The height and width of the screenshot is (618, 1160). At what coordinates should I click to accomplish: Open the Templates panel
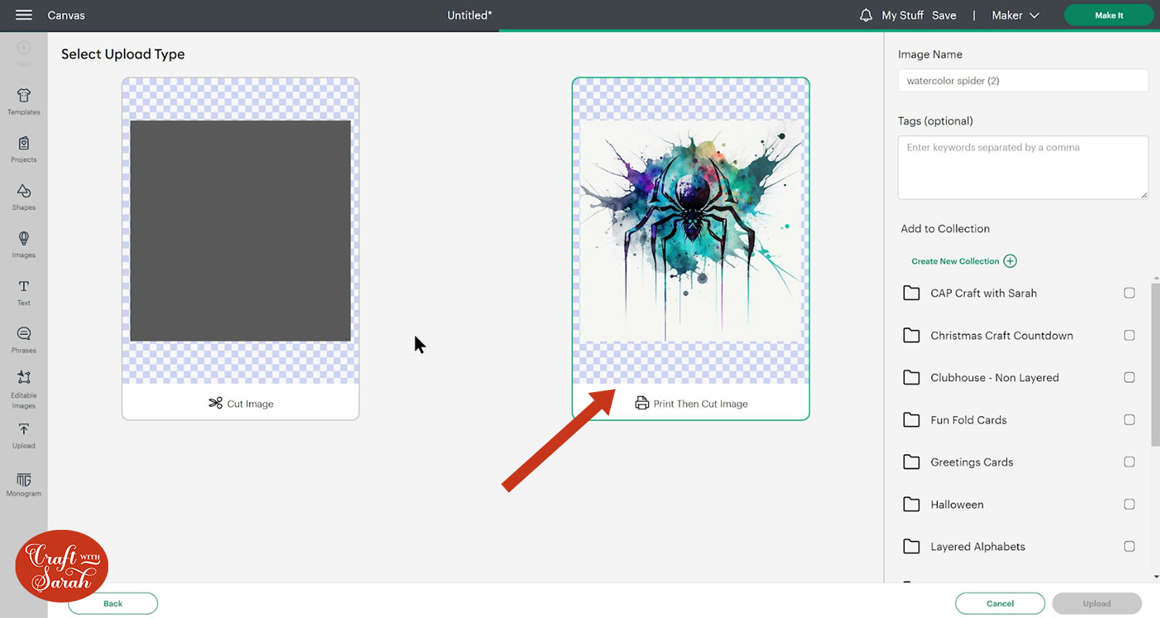24,101
